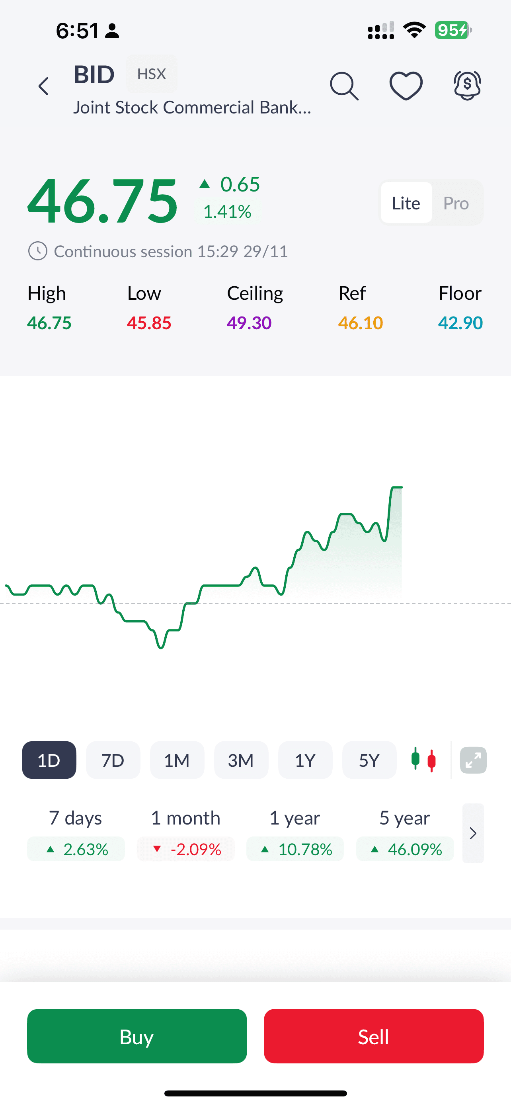Image resolution: width=511 pixels, height=1106 pixels.
Task: Select the 1D chart range
Action: [49, 760]
